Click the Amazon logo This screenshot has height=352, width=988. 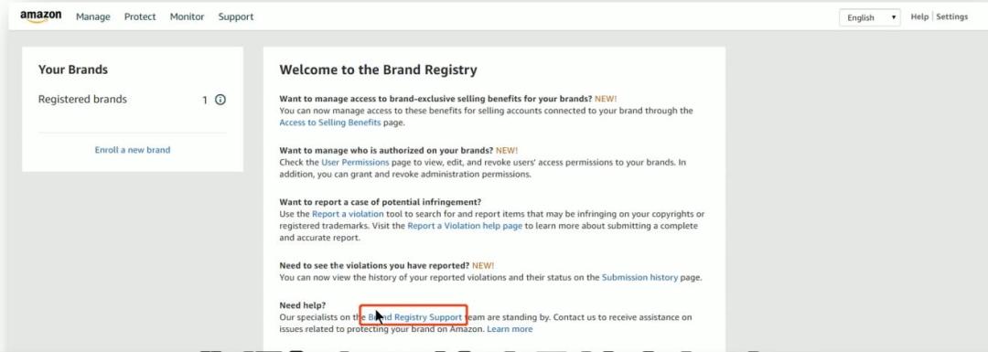[x=41, y=17]
